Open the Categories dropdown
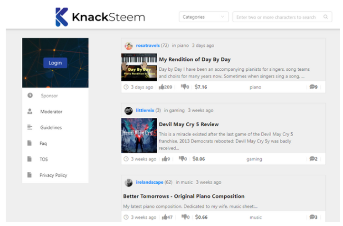This screenshot has height=226, width=343. [x=204, y=17]
